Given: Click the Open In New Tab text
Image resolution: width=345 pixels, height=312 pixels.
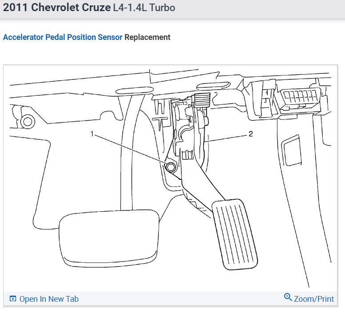Looking at the screenshot, I should (49, 299).
